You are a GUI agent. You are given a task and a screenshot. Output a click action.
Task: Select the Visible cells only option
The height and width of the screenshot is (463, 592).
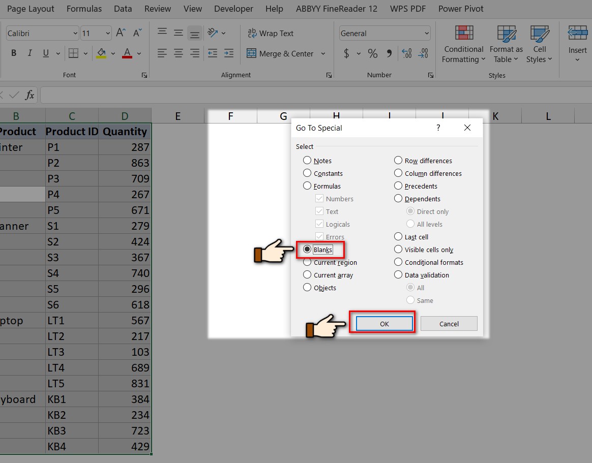coord(398,250)
